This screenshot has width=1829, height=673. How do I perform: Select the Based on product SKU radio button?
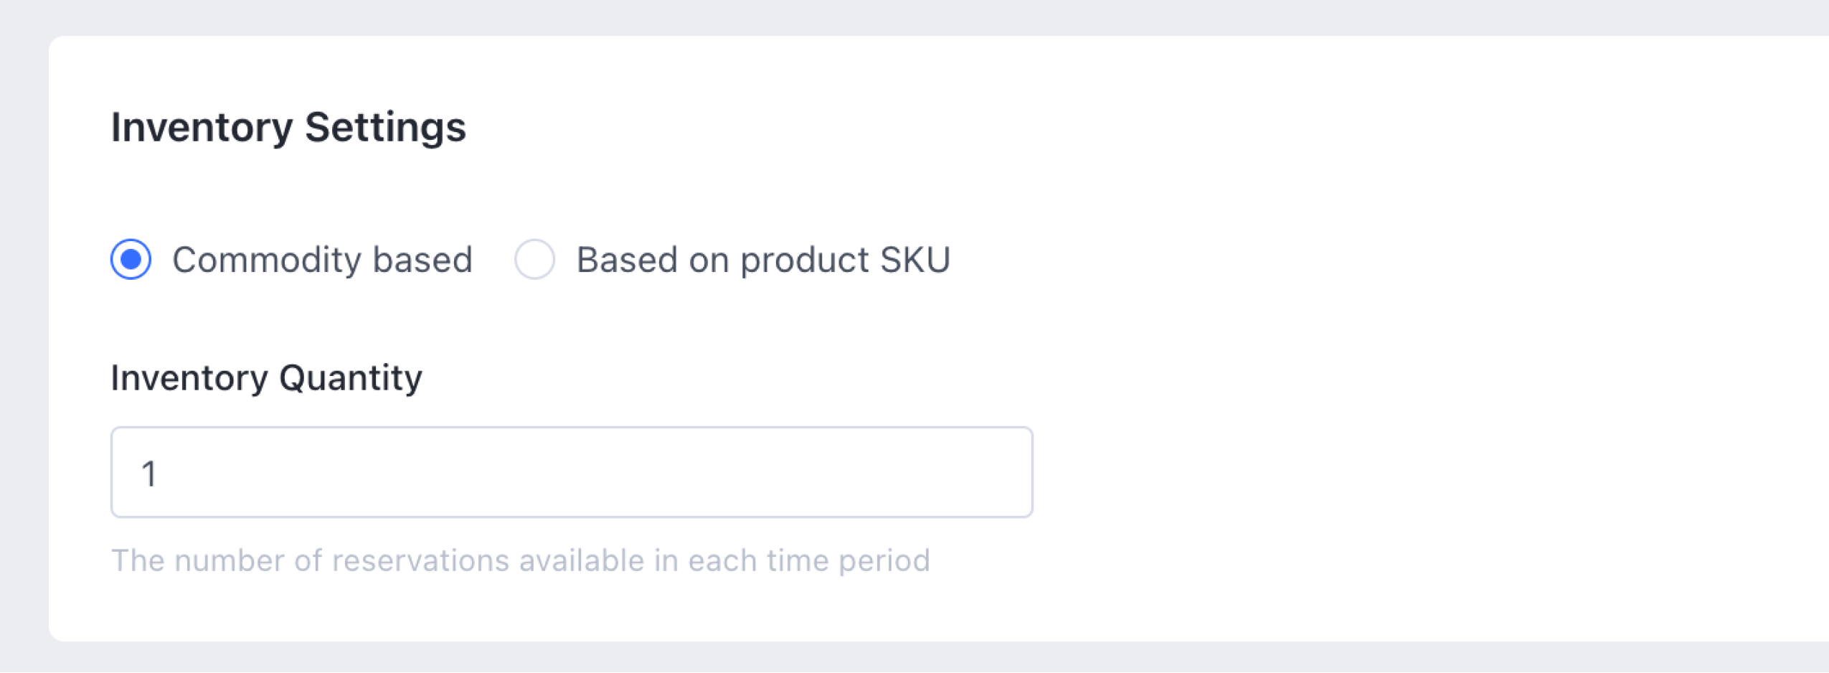[x=534, y=259]
